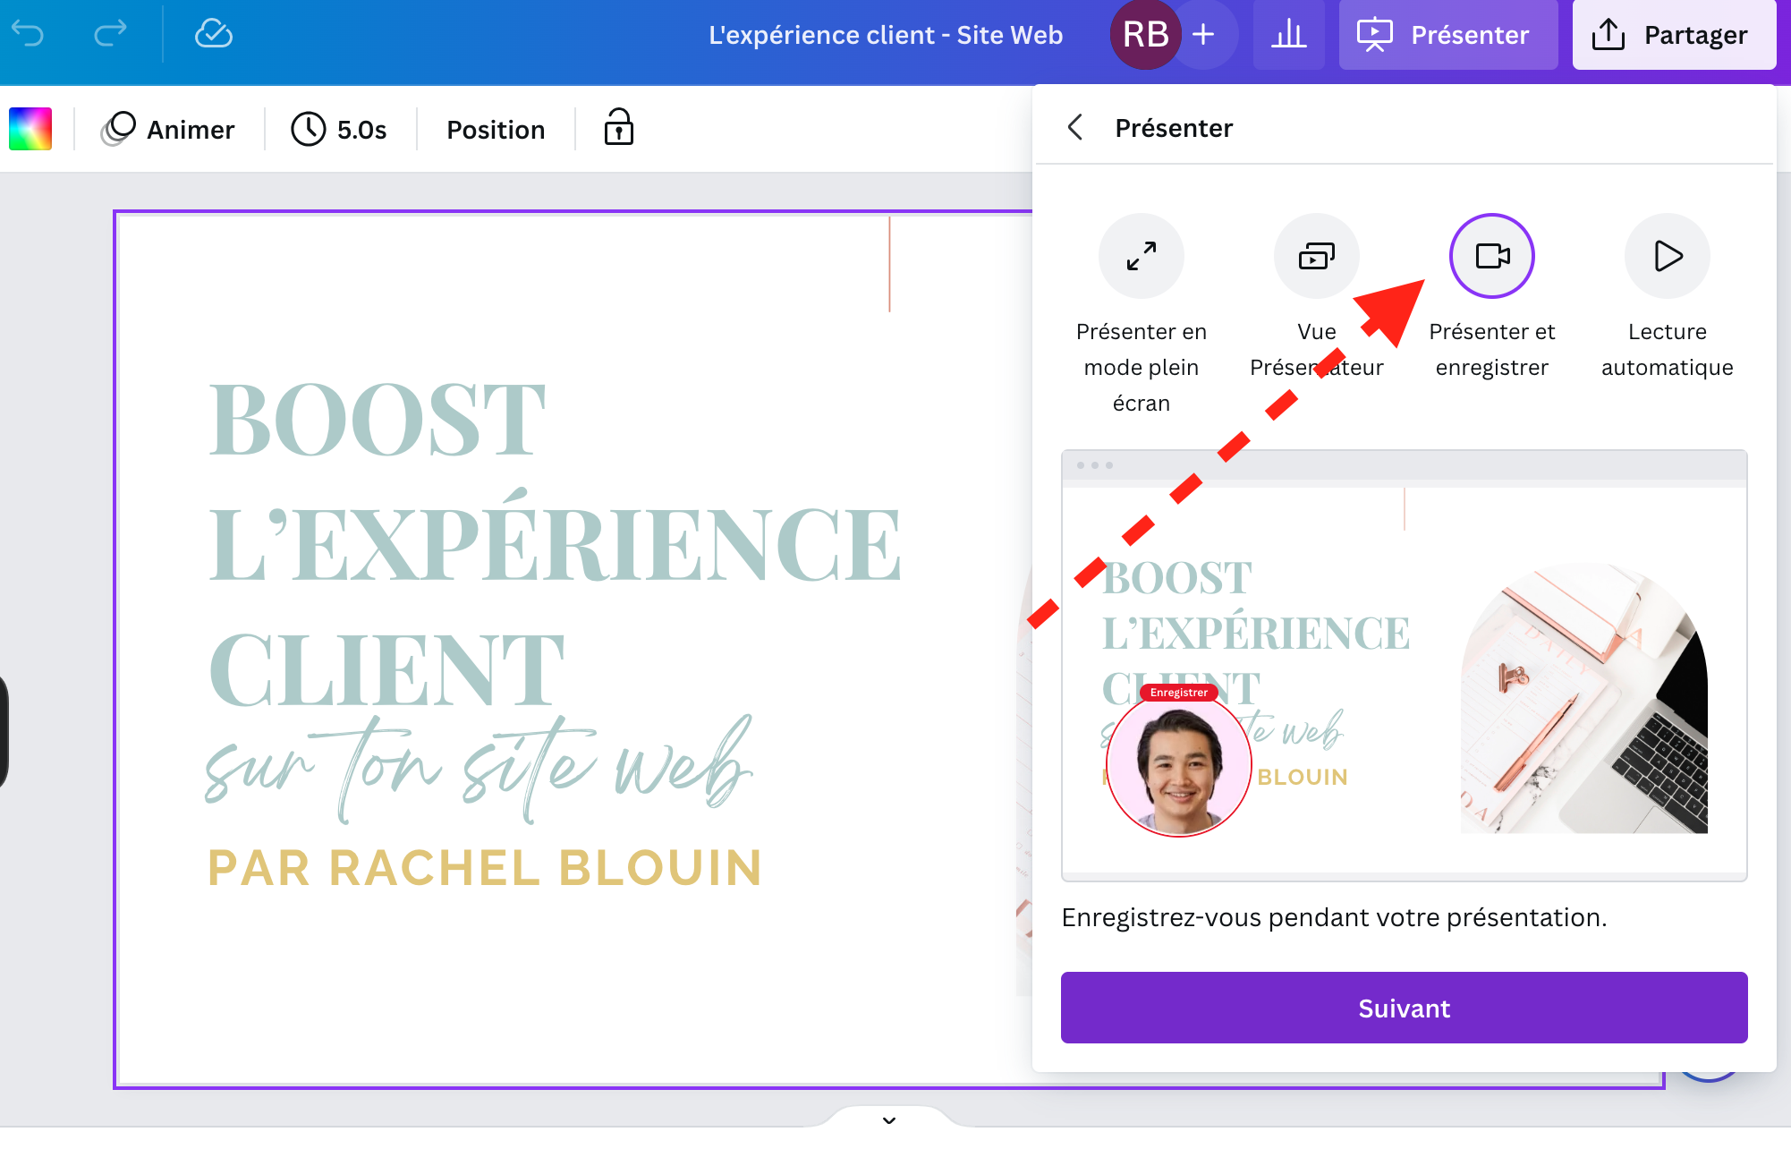Select the Vue Présentateur icon
Viewport: 1791px width, 1149px height.
[1316, 256]
